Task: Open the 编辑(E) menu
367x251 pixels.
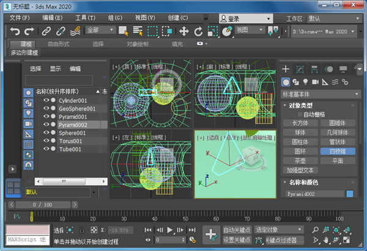Action: tap(51, 18)
